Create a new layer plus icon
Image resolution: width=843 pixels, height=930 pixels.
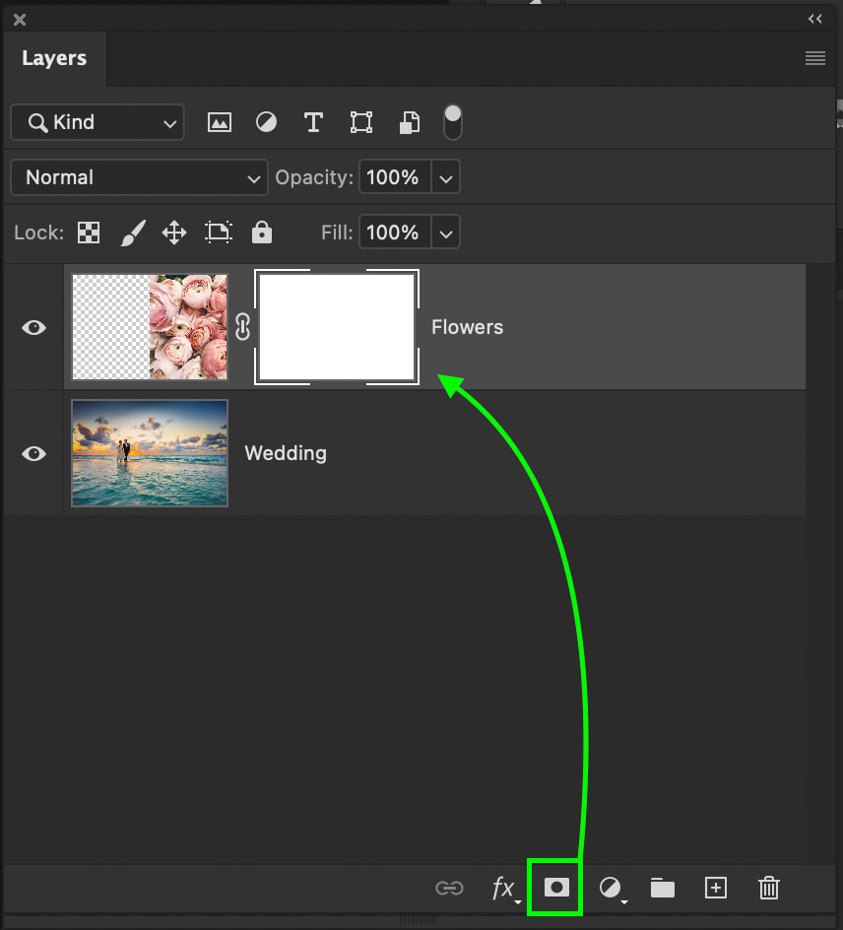(716, 888)
